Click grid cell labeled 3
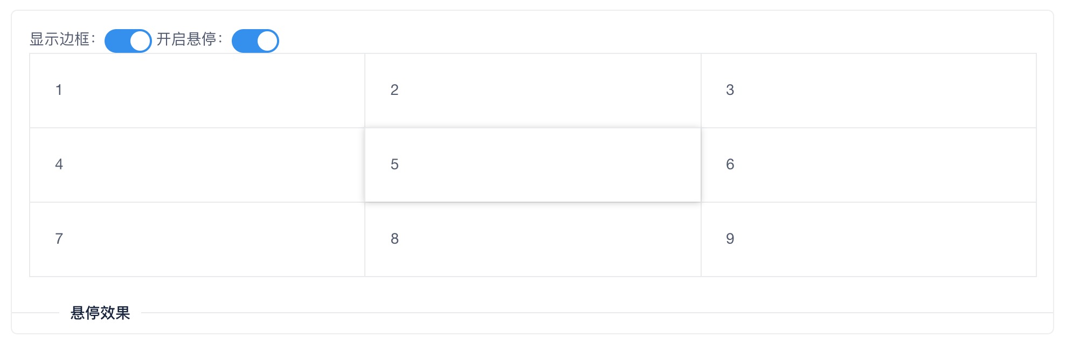Viewport: 1066px width, 344px height. [x=869, y=91]
